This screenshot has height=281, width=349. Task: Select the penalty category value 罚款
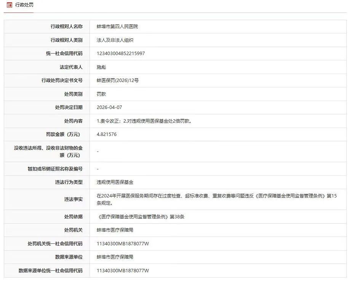(101, 94)
